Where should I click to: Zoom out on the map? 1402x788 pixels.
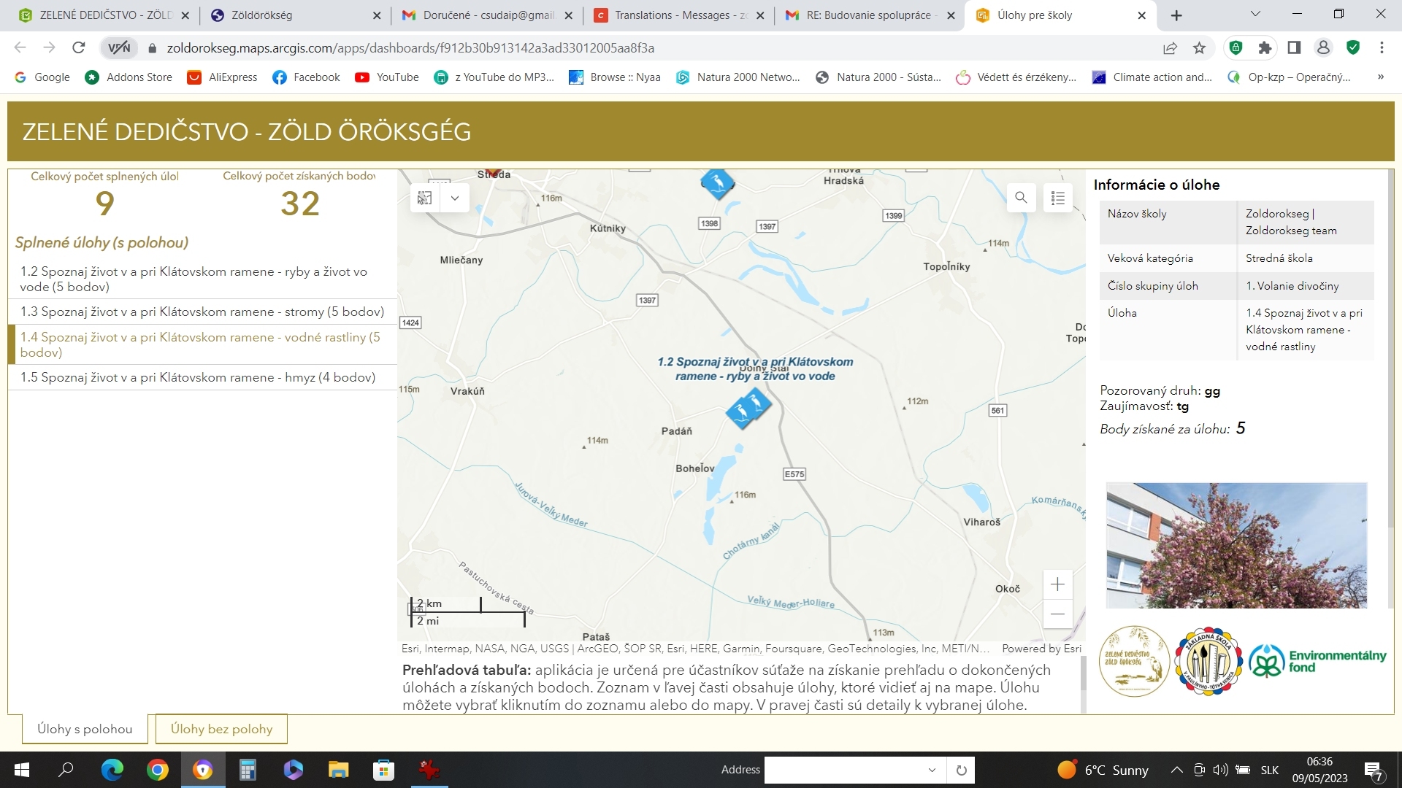coord(1057,614)
